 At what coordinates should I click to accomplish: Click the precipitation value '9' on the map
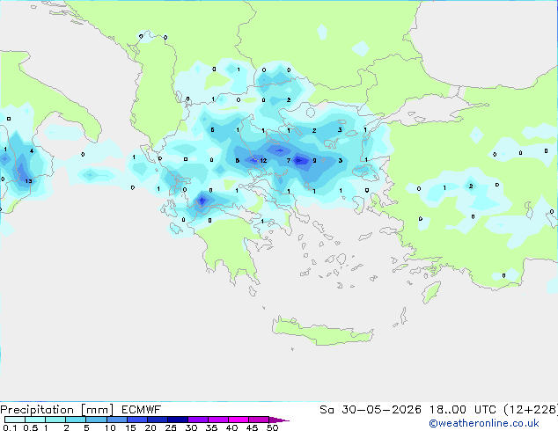pyautogui.click(x=314, y=161)
